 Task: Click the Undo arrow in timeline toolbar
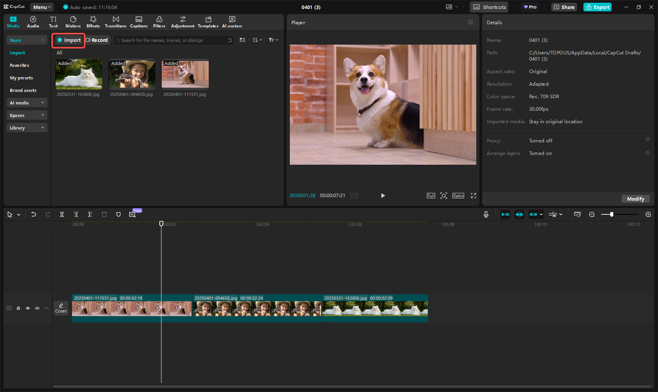(x=33, y=214)
